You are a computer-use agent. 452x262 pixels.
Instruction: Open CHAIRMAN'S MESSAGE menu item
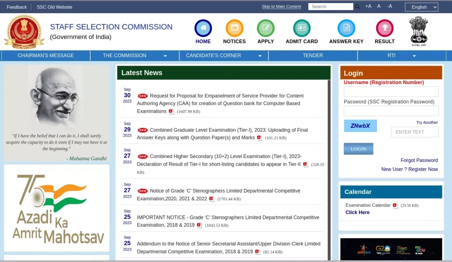coord(46,55)
